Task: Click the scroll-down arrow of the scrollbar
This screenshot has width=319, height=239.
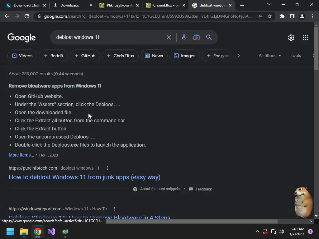Action: [316, 216]
